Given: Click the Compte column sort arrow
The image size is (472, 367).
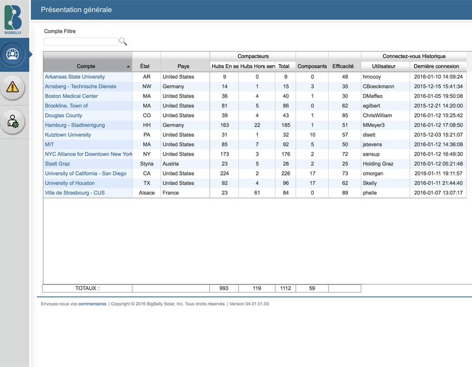Looking at the screenshot, I should (x=128, y=67).
